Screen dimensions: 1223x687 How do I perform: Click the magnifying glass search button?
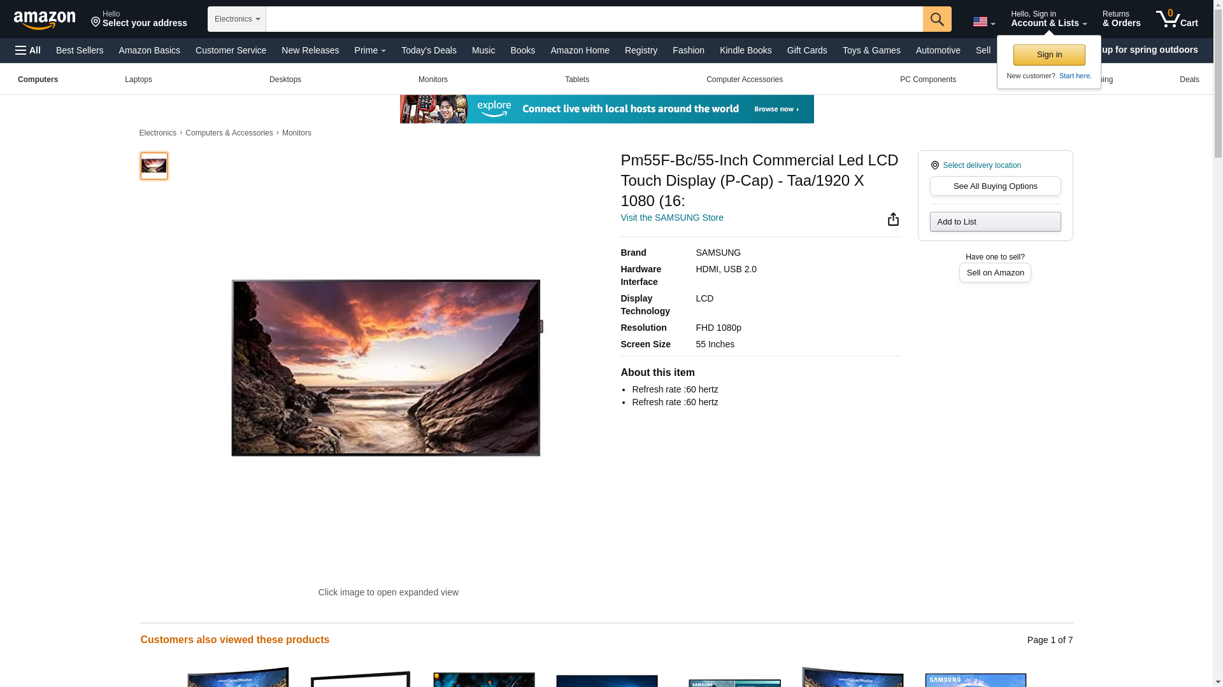(x=936, y=19)
